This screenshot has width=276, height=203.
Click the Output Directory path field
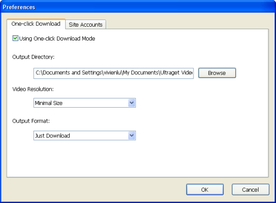(x=113, y=73)
